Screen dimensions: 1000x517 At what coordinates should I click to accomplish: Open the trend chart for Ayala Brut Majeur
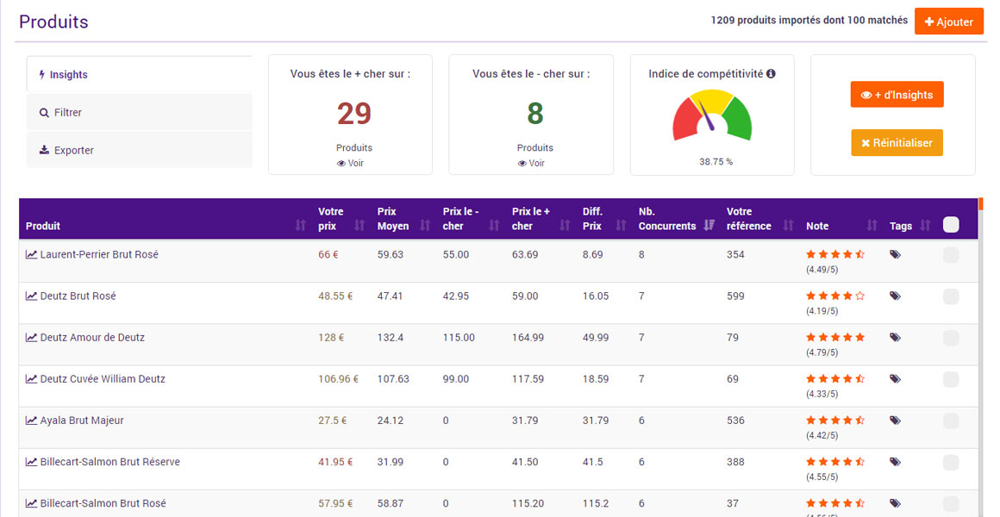pyautogui.click(x=31, y=420)
